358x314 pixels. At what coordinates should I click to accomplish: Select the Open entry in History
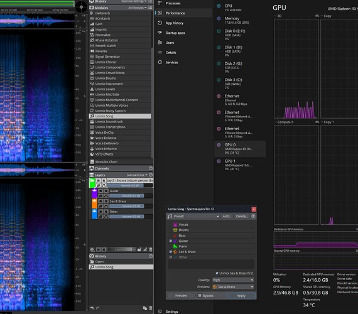[121, 261]
